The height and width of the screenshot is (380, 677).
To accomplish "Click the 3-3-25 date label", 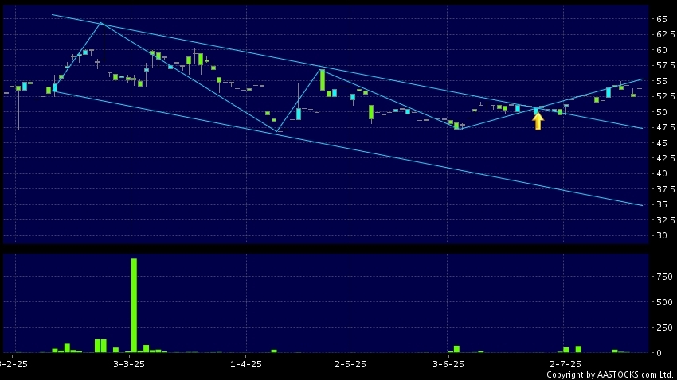I will tap(129, 364).
